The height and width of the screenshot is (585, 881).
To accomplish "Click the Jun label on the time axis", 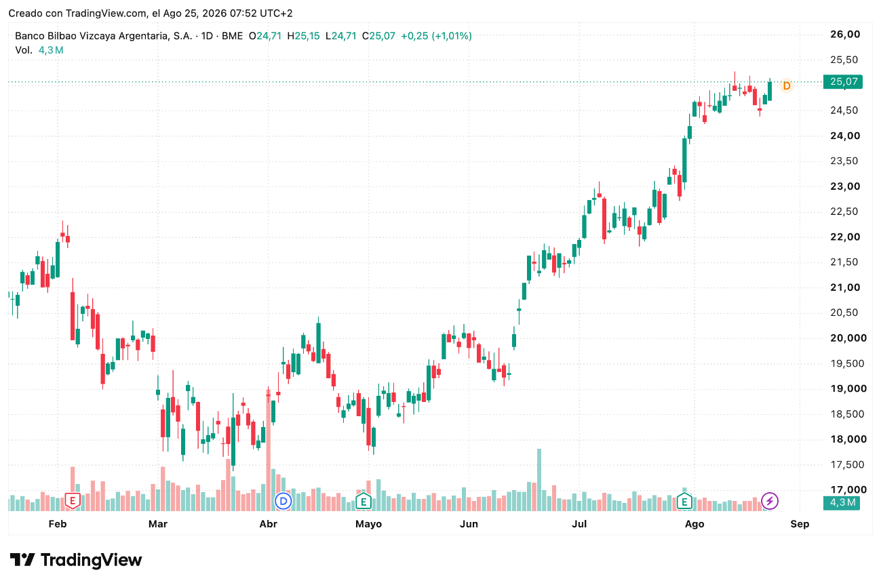I will click(469, 524).
